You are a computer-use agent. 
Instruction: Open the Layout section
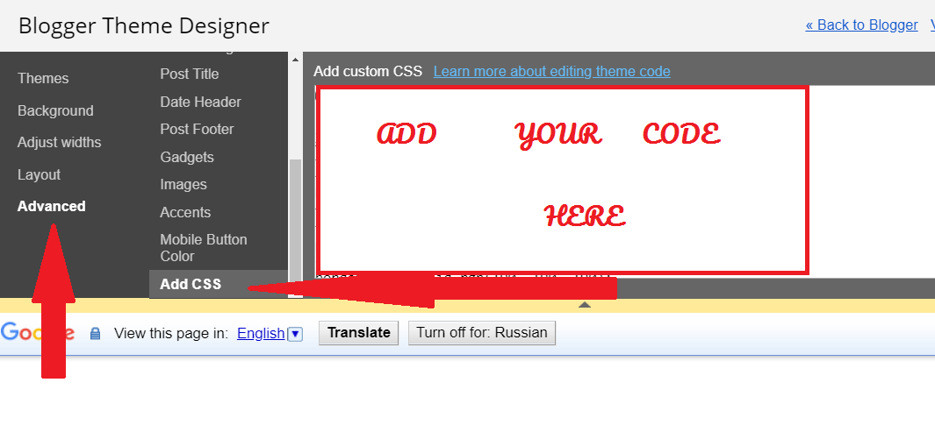(x=39, y=175)
